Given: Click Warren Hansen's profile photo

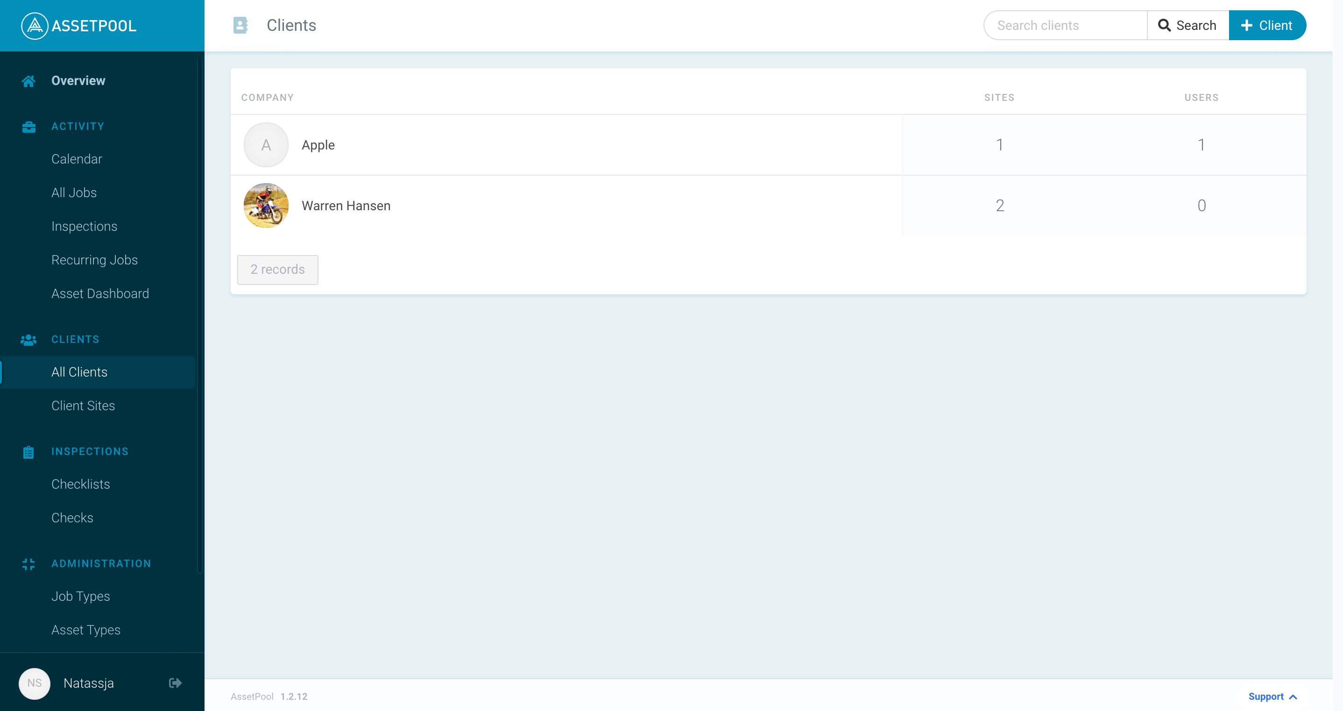Looking at the screenshot, I should [266, 206].
